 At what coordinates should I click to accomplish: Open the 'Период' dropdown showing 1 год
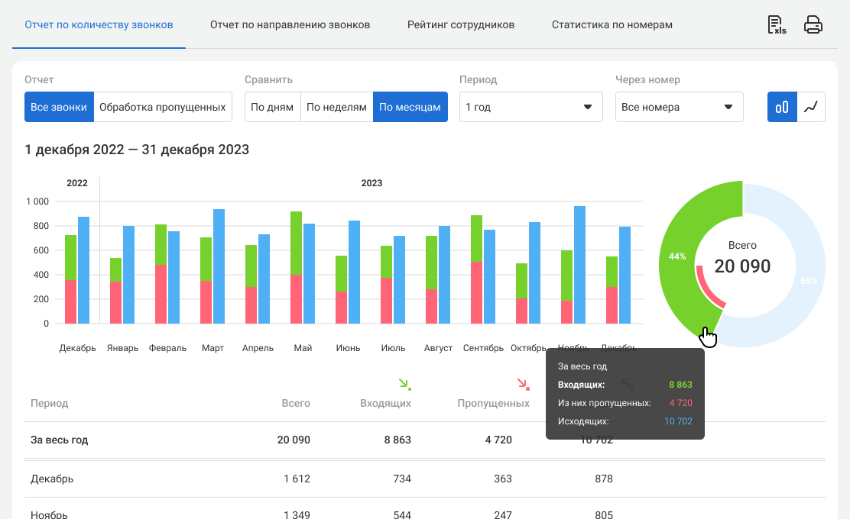(x=530, y=107)
